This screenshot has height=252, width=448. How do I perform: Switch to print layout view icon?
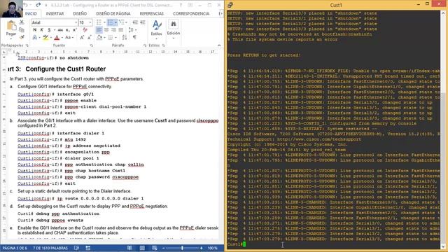(142, 248)
